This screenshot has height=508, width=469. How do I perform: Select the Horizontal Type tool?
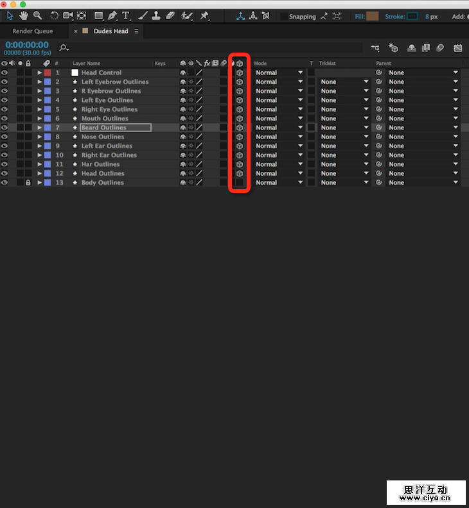point(126,15)
